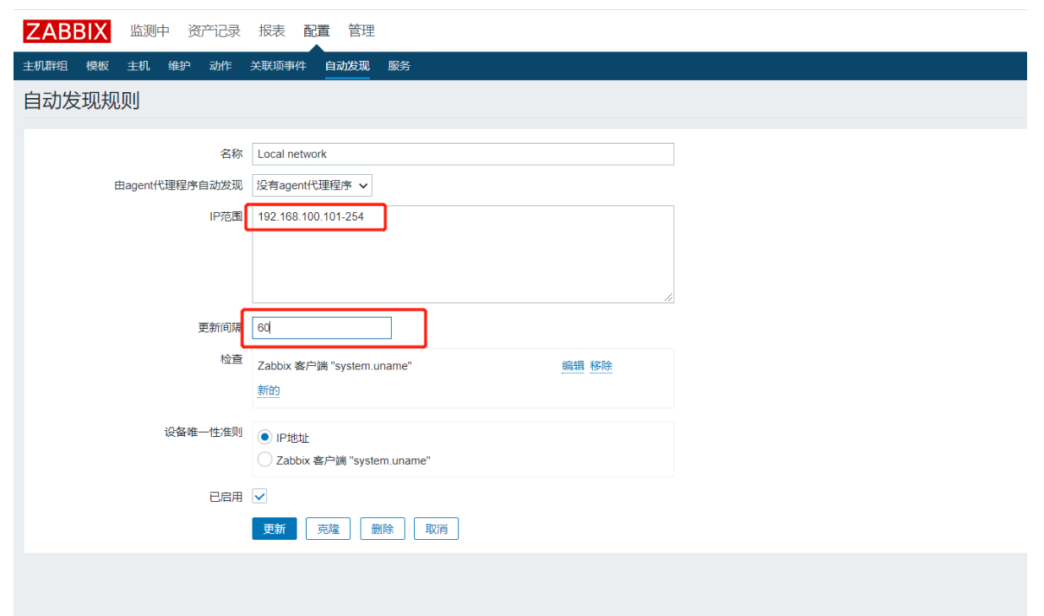
Task: Click the 自动发现规则 page heading
Action: click(x=81, y=101)
